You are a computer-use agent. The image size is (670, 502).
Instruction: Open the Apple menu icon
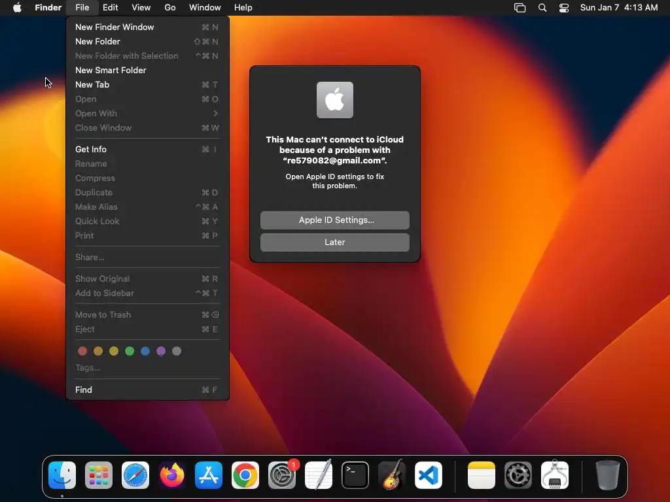tap(17, 7)
